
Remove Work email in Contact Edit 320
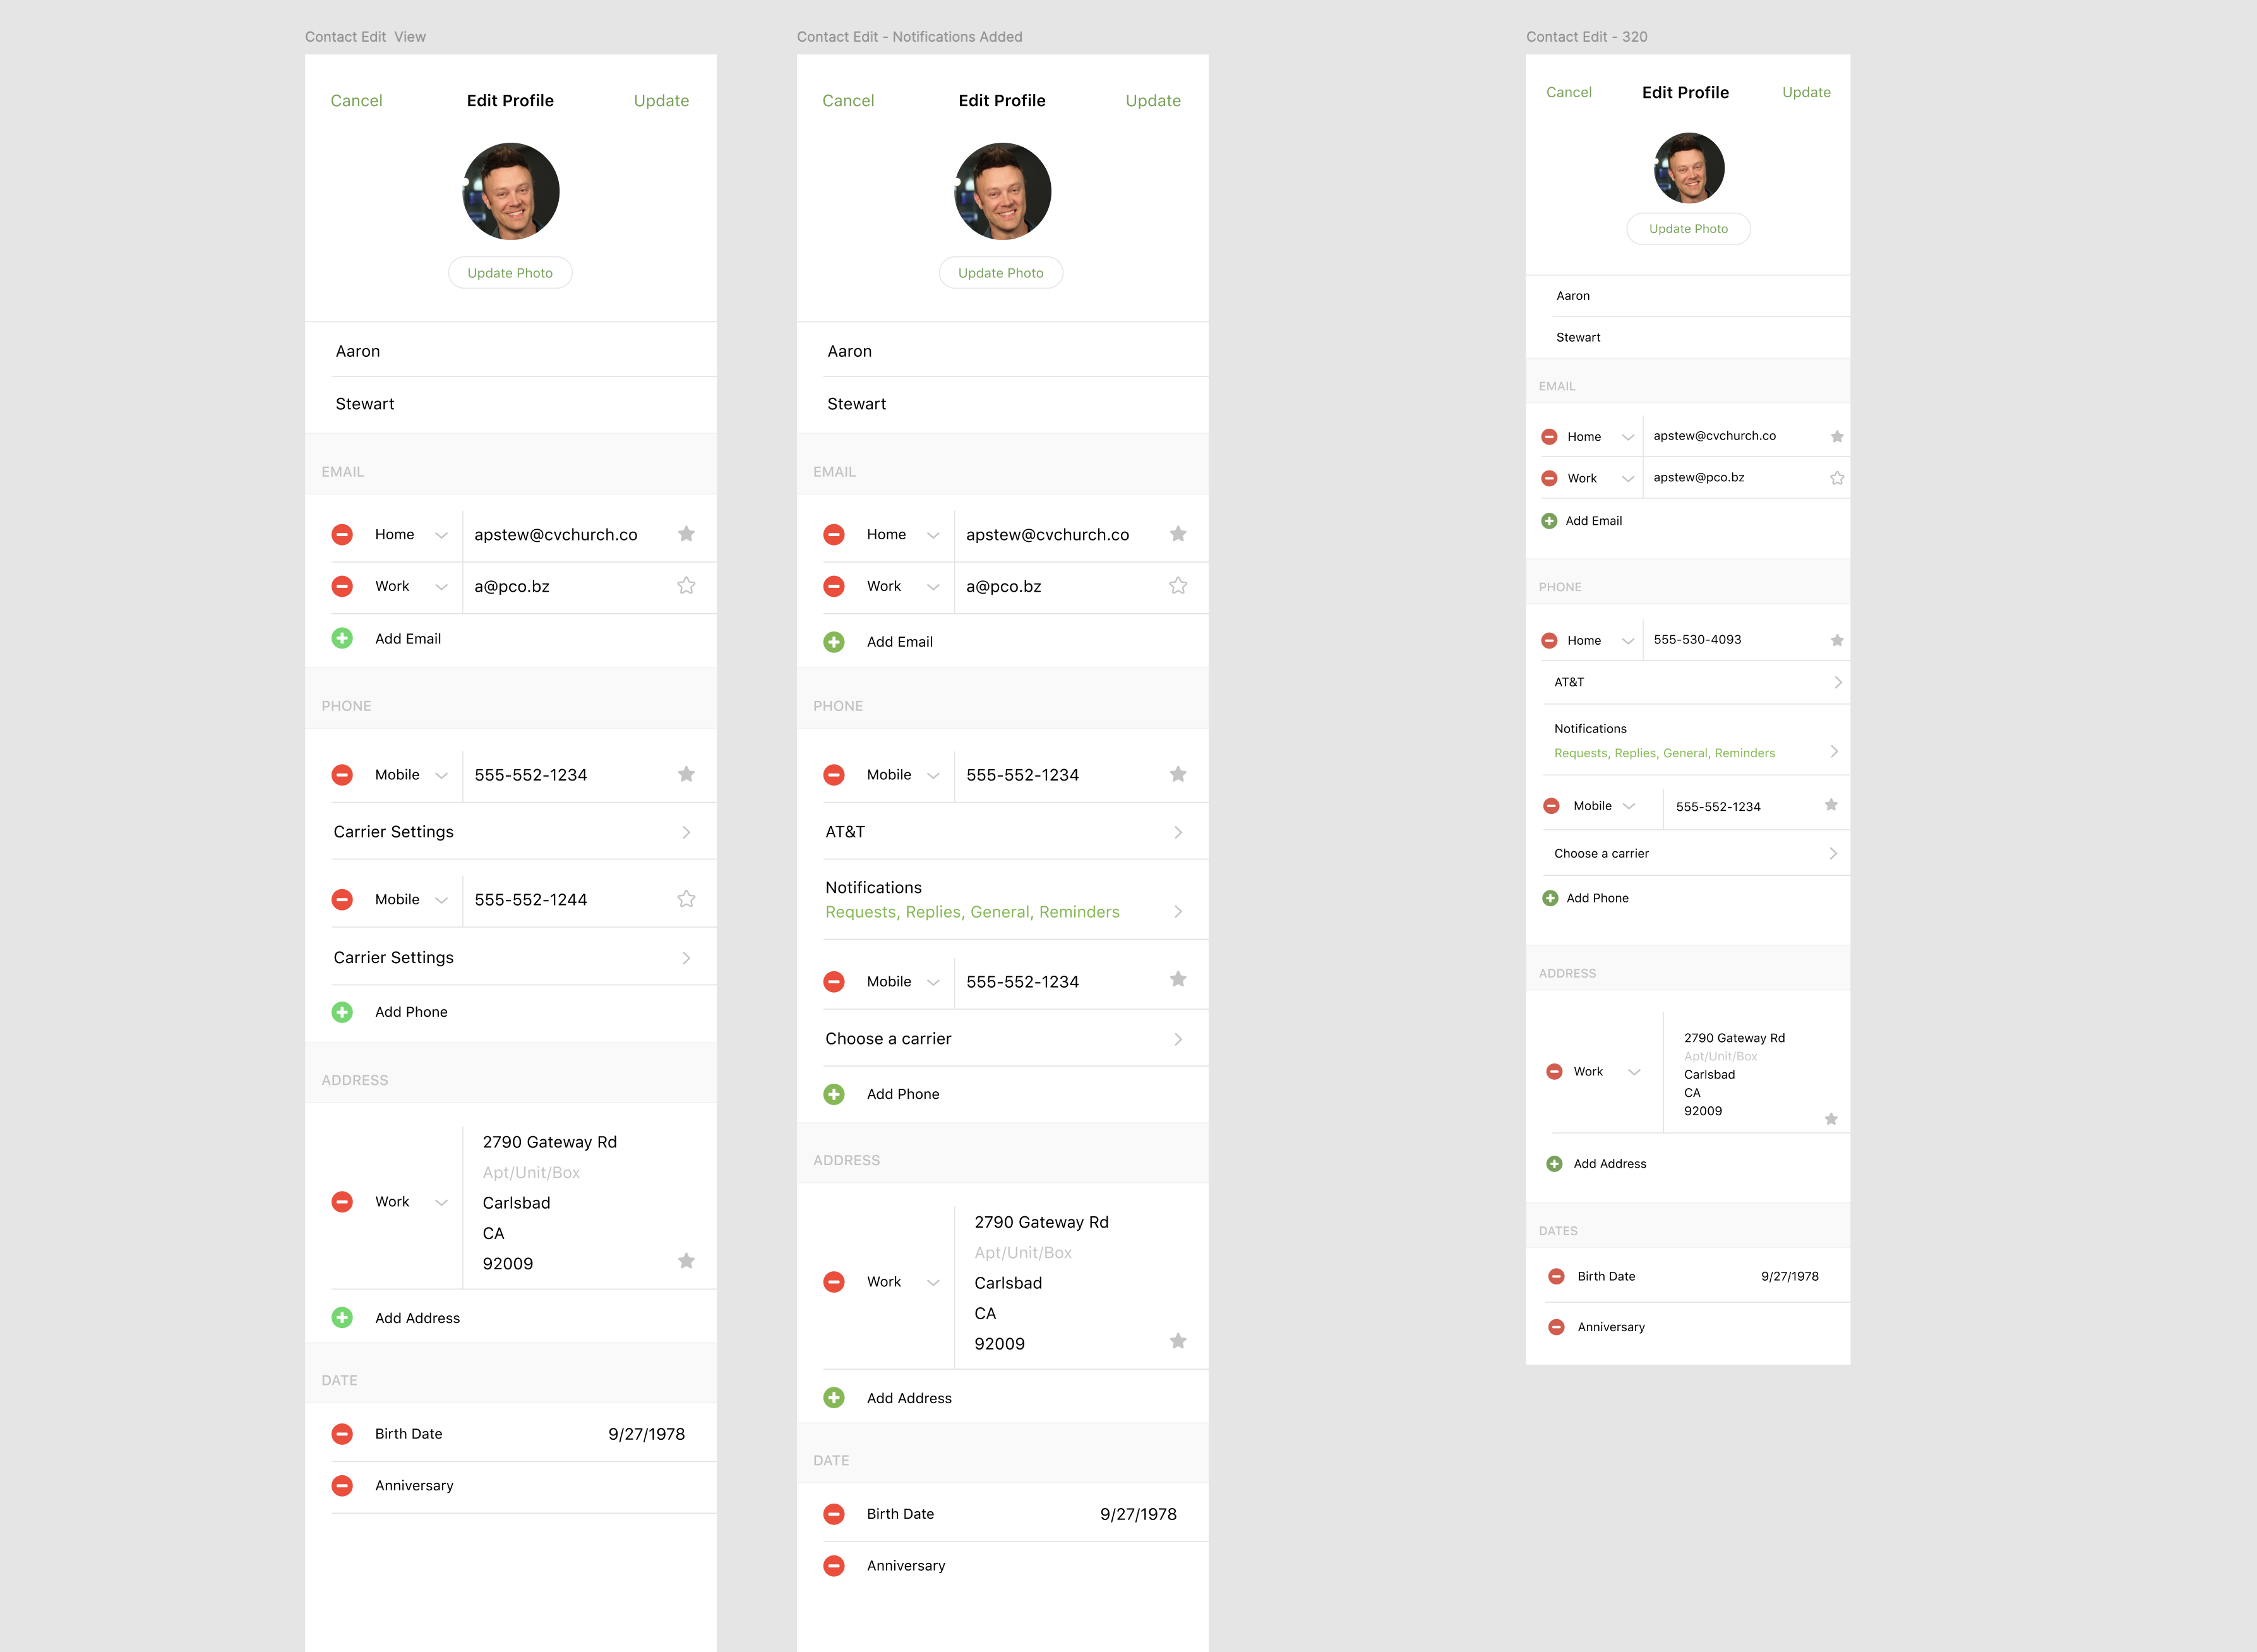pyautogui.click(x=1549, y=478)
